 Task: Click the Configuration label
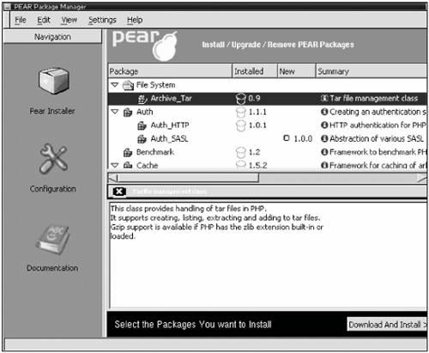point(53,189)
